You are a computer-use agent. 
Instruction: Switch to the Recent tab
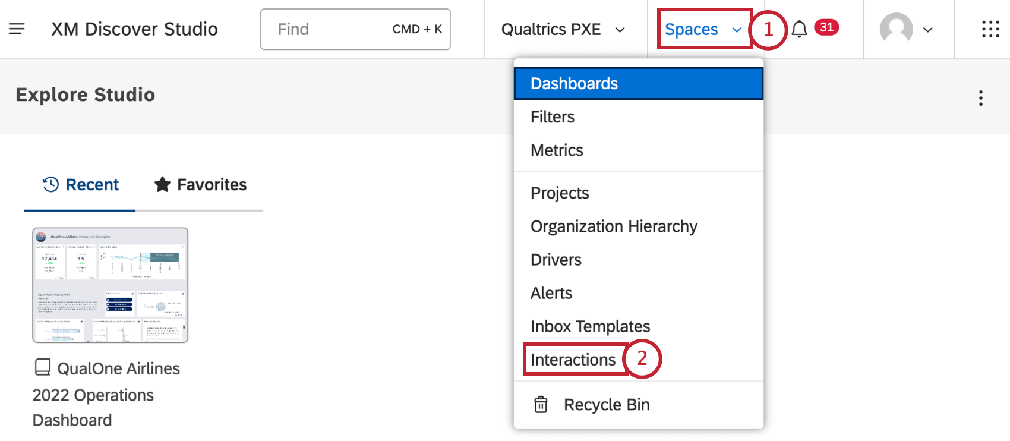(81, 185)
